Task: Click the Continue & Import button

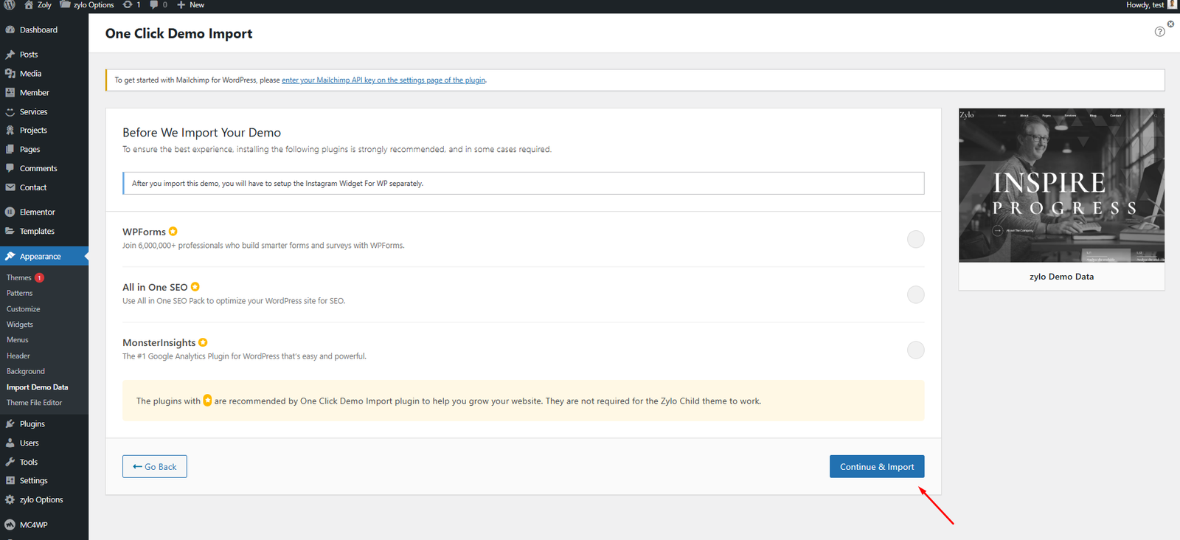Action: pos(876,467)
